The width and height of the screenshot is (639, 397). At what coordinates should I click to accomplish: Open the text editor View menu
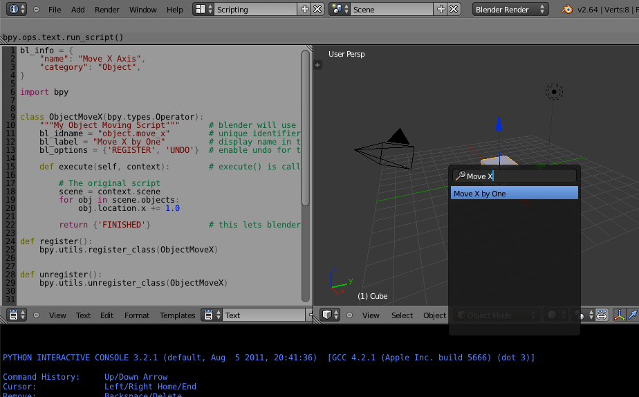[x=57, y=315]
